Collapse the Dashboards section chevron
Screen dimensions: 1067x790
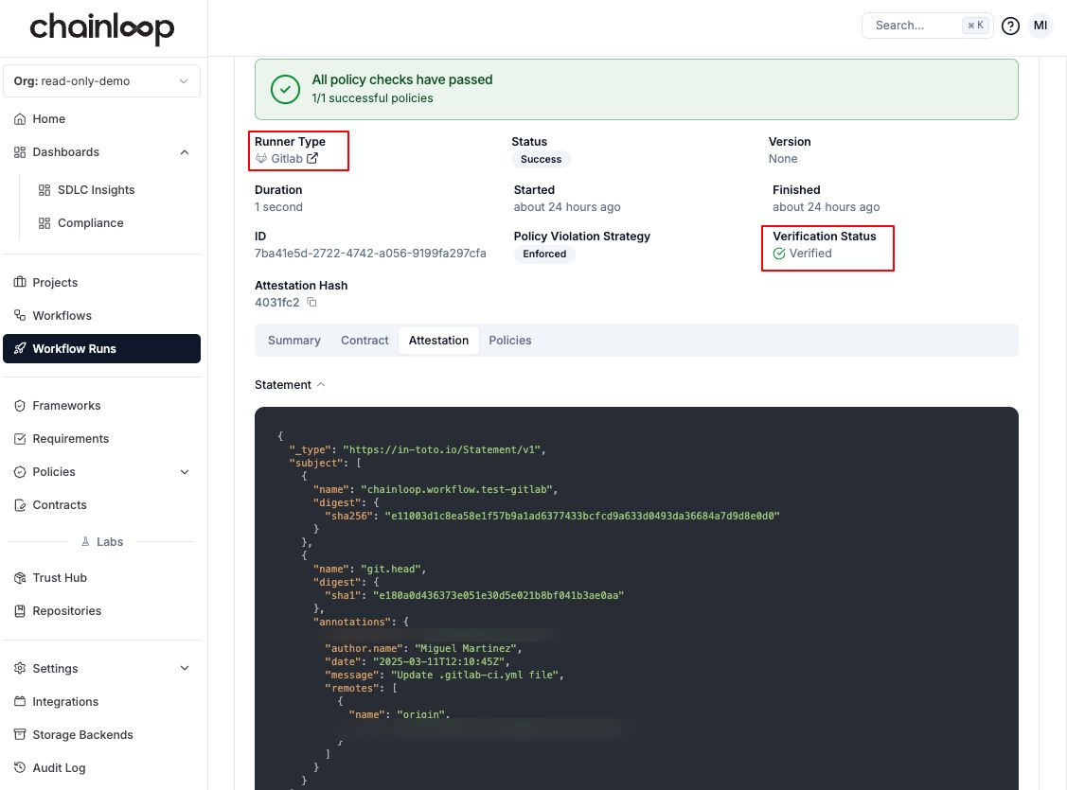pyautogui.click(x=185, y=152)
